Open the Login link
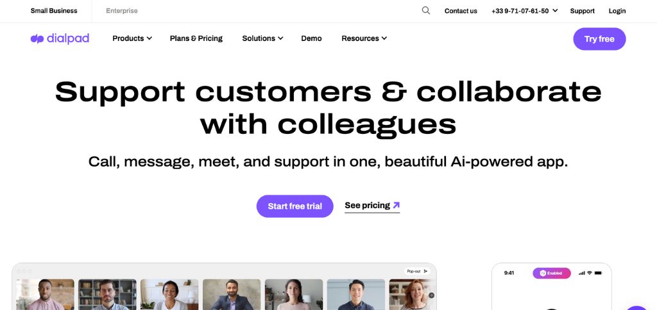This screenshot has height=310, width=657. tap(617, 11)
